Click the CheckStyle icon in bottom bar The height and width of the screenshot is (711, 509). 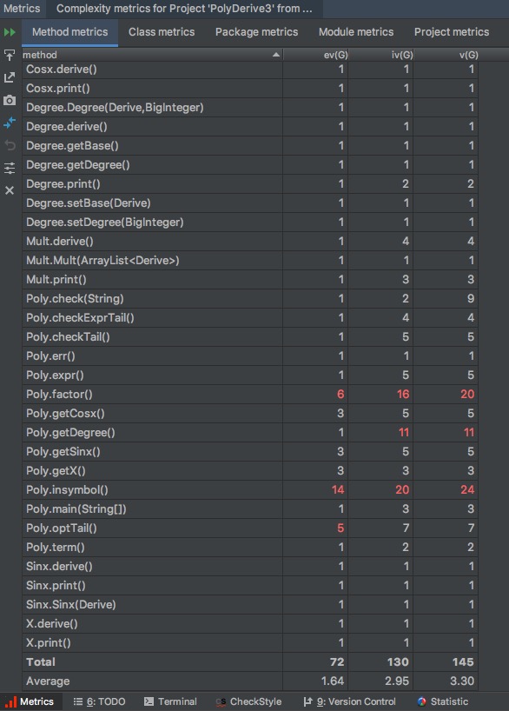[221, 702]
